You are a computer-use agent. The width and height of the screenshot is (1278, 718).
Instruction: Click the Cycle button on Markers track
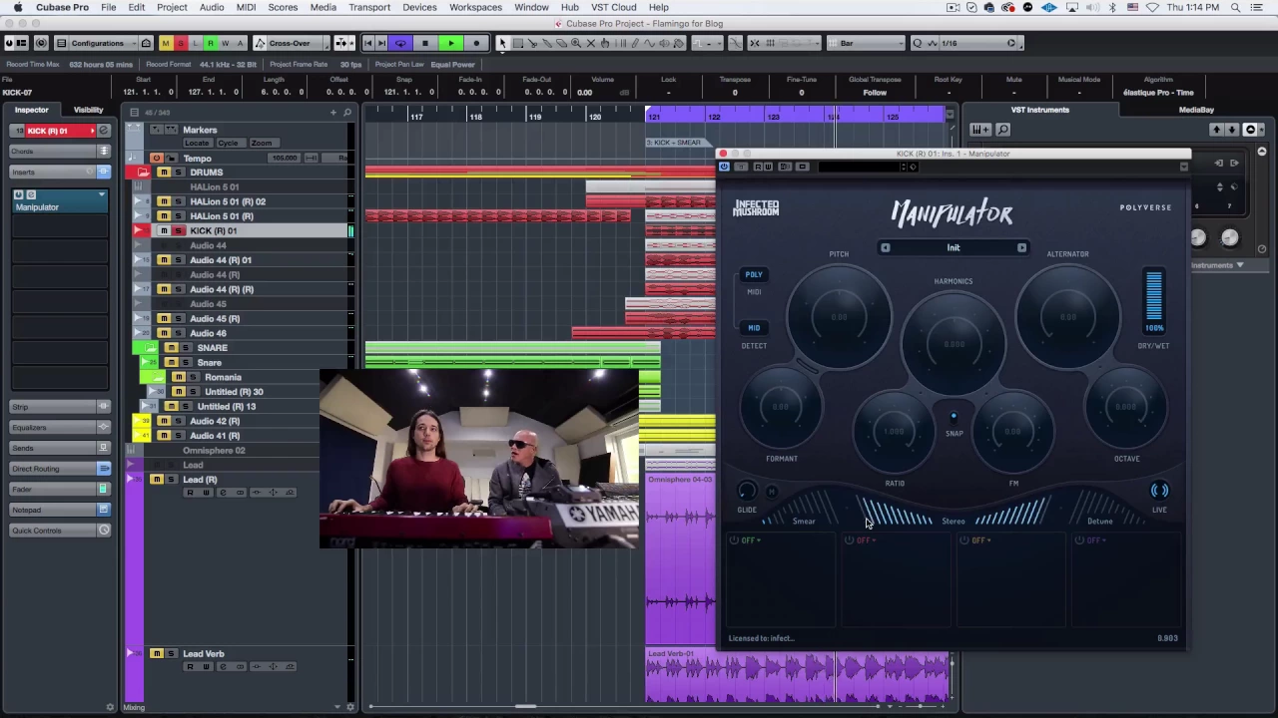pyautogui.click(x=229, y=143)
